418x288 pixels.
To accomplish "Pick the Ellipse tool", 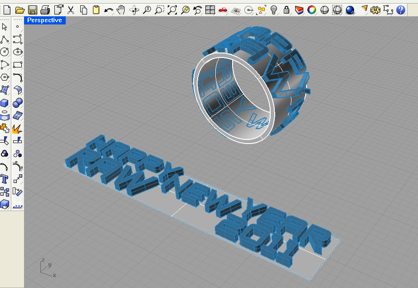I will 18,52.
